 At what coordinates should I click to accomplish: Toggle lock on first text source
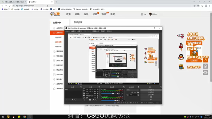point(98,89)
